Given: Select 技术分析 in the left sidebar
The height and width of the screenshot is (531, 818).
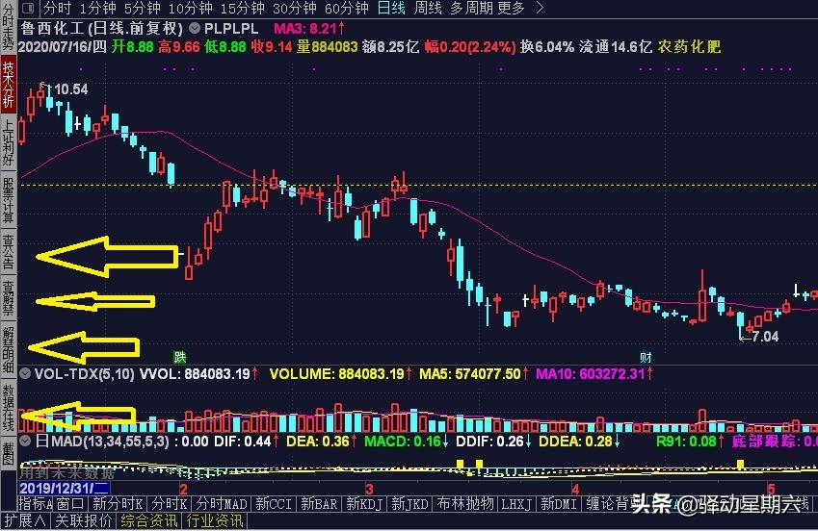Looking at the screenshot, I should (8, 85).
